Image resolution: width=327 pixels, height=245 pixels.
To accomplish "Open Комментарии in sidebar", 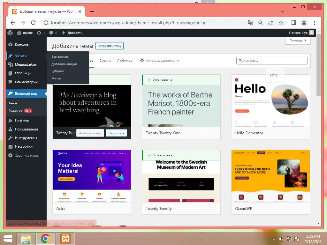I will click(x=26, y=82).
